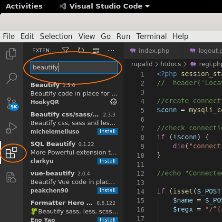Click the HookyQR publisher name
Viewport: 222px width, 222px height.
point(45,102)
